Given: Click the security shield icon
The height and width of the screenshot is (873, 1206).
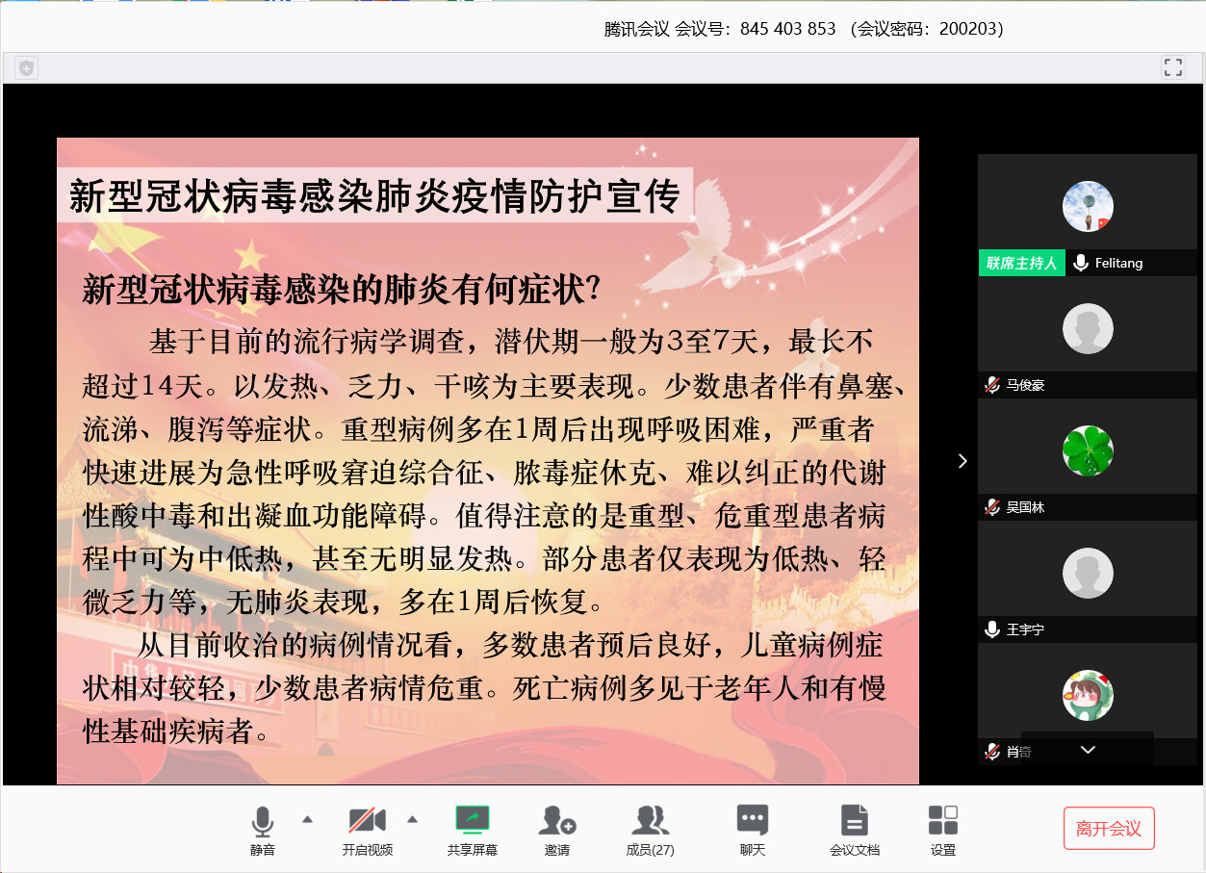Looking at the screenshot, I should click(26, 67).
